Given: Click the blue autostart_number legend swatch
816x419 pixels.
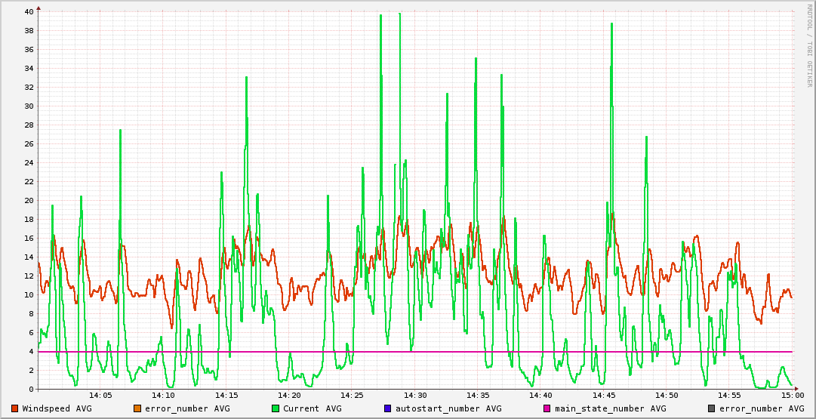Looking at the screenshot, I should 388,408.
